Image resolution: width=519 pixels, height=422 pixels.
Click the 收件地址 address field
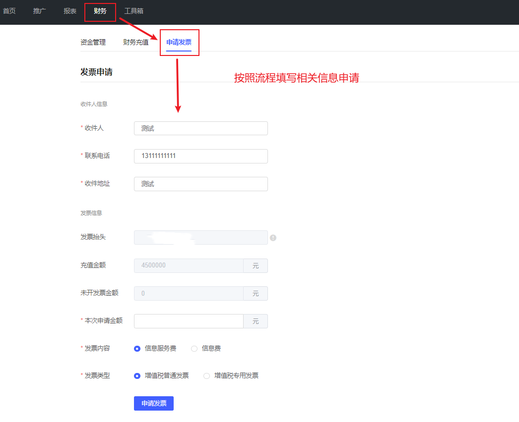point(200,184)
